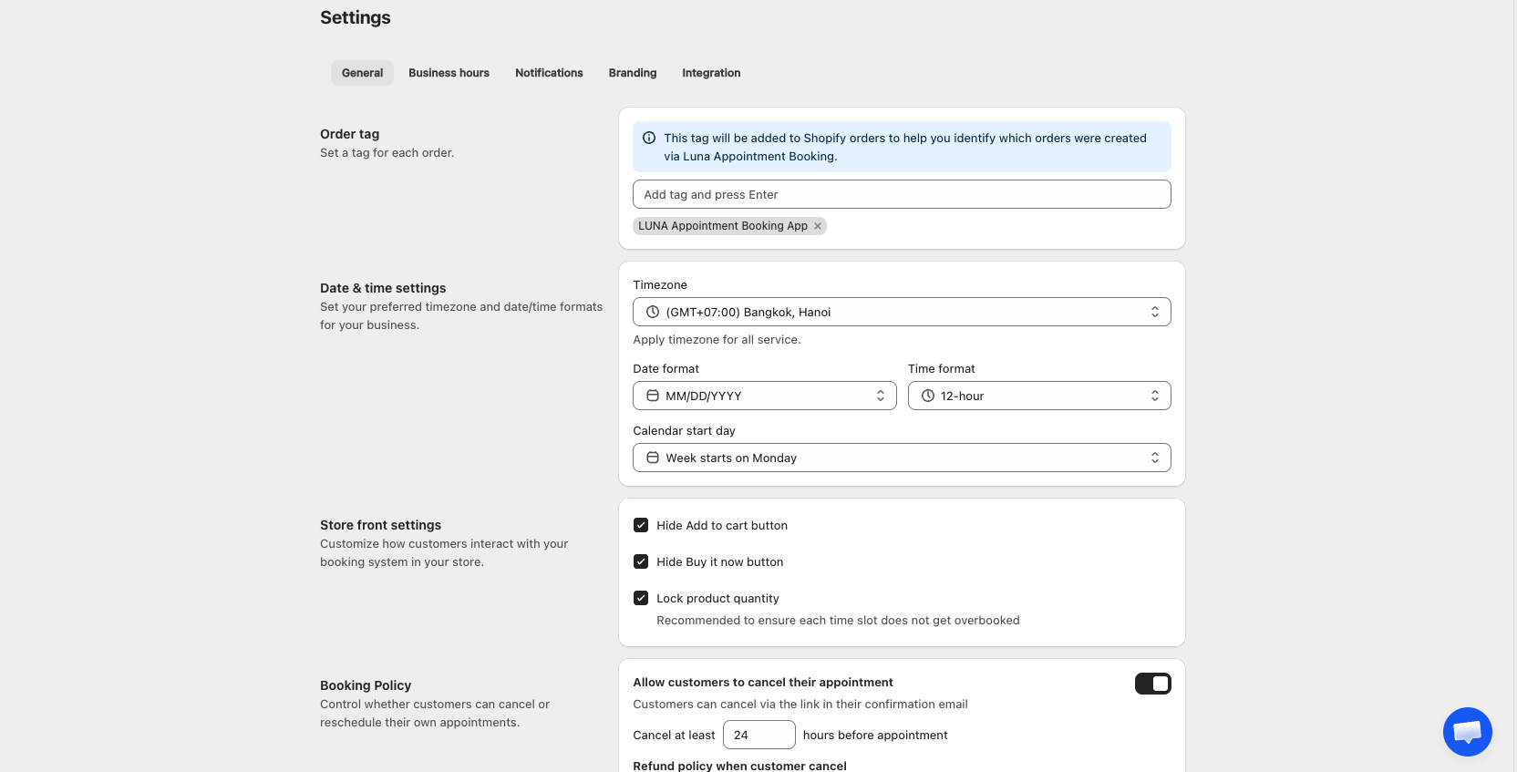1517x772 pixels.
Task: Click the info icon in the order tag banner
Action: point(649,139)
